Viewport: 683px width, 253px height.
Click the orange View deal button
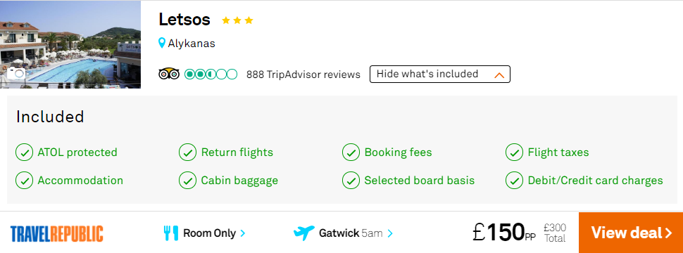point(631,233)
